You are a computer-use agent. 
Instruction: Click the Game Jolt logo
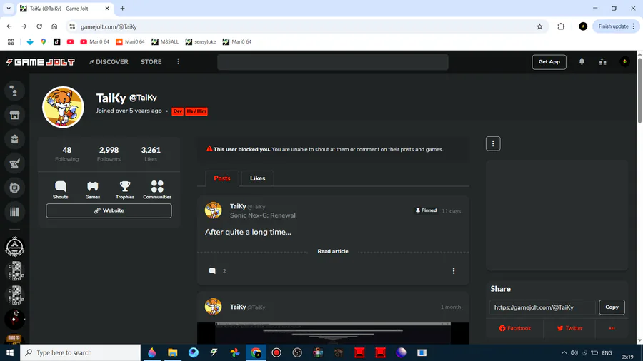click(40, 62)
